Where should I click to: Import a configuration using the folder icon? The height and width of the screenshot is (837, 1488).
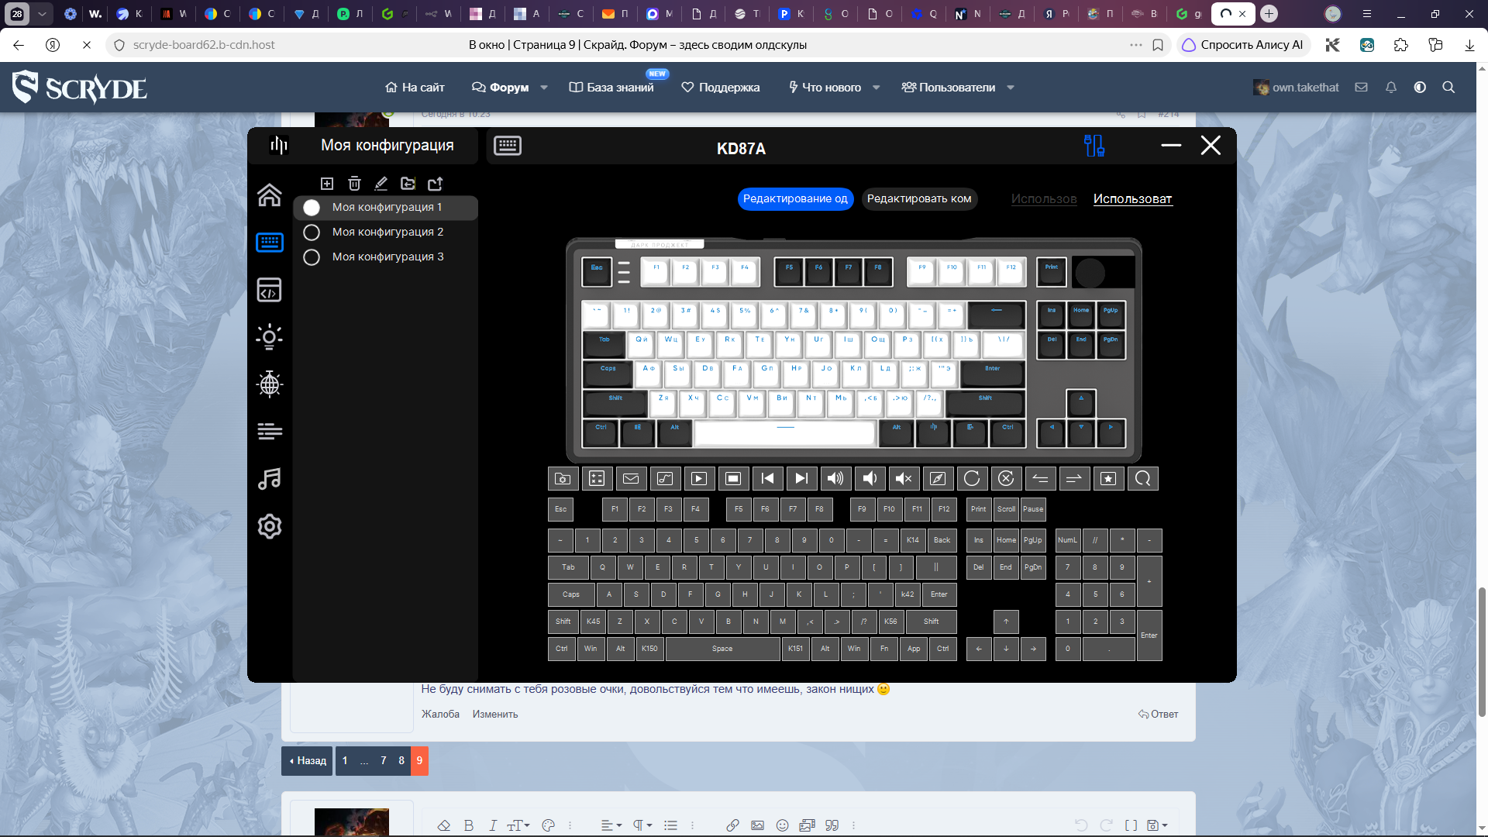[x=408, y=184]
